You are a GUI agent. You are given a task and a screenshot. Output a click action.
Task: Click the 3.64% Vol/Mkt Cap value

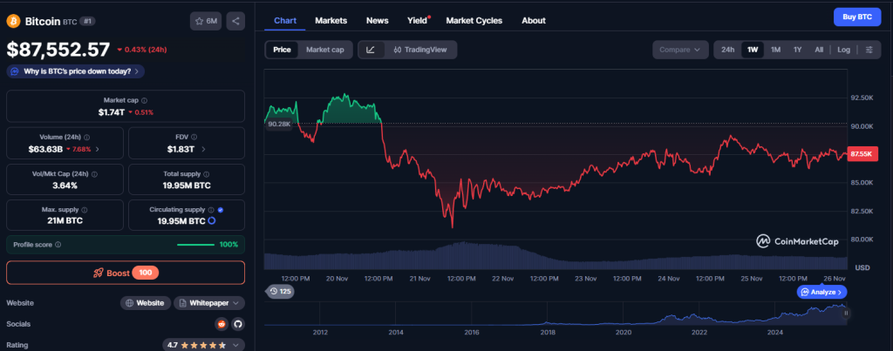pos(65,186)
